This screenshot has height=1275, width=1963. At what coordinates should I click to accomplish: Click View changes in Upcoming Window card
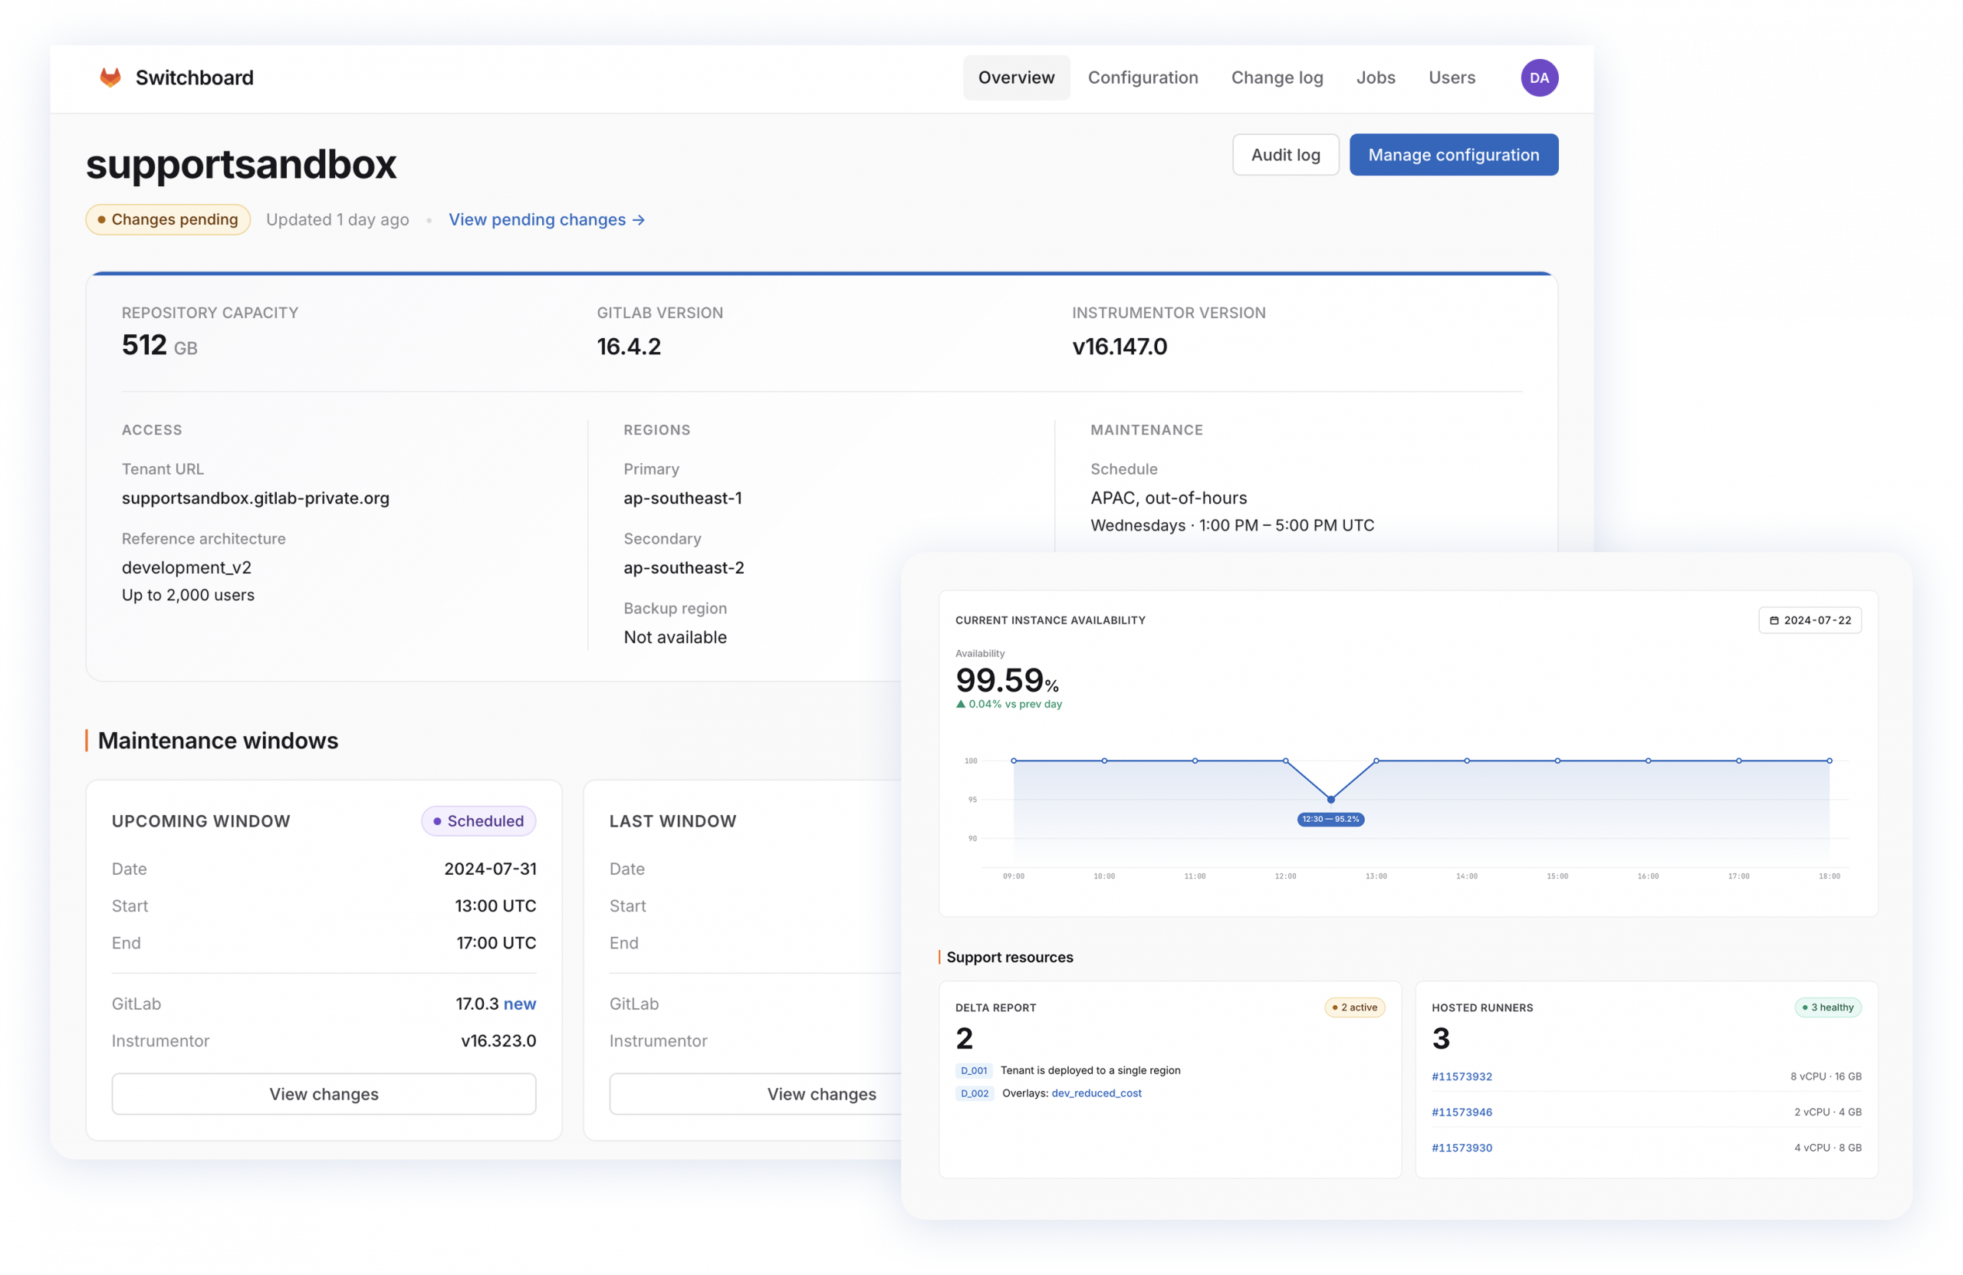click(x=324, y=1093)
